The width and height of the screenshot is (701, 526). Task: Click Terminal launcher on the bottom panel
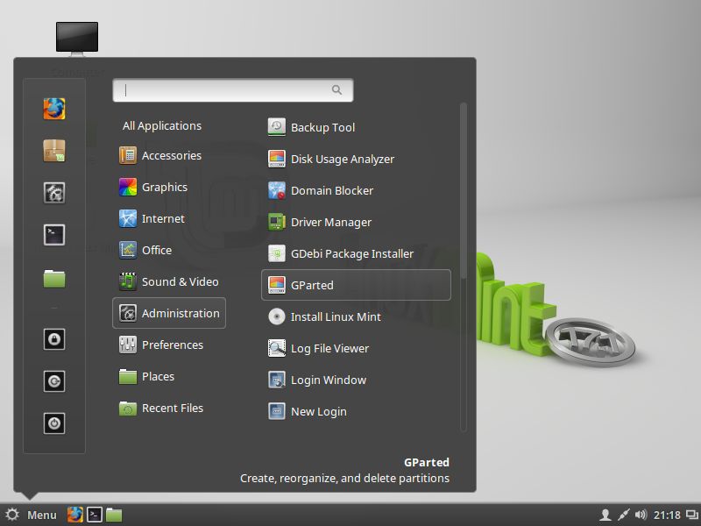[x=95, y=515]
